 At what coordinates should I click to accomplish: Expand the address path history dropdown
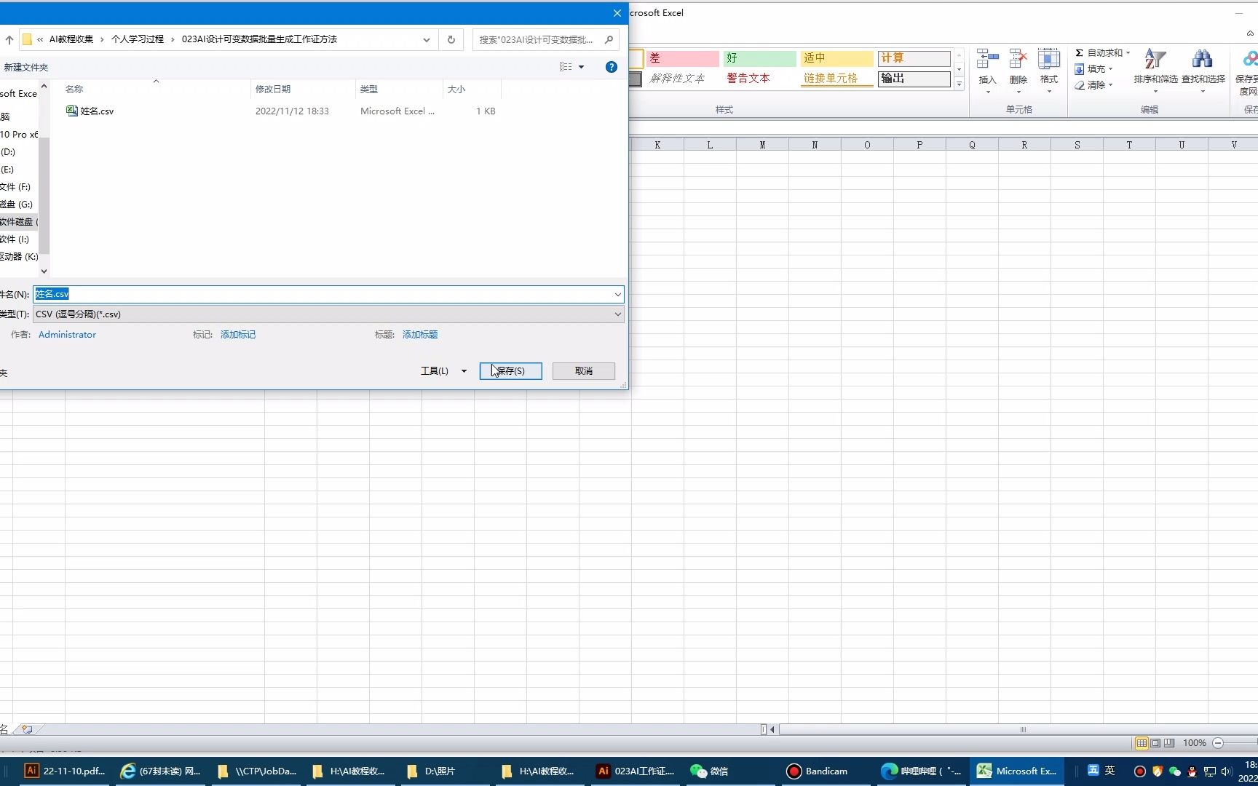pos(427,40)
